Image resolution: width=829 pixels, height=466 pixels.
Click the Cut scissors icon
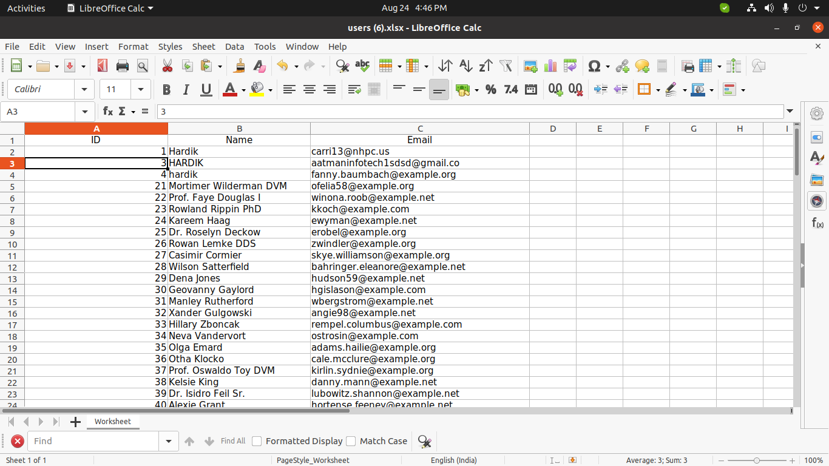click(167, 66)
